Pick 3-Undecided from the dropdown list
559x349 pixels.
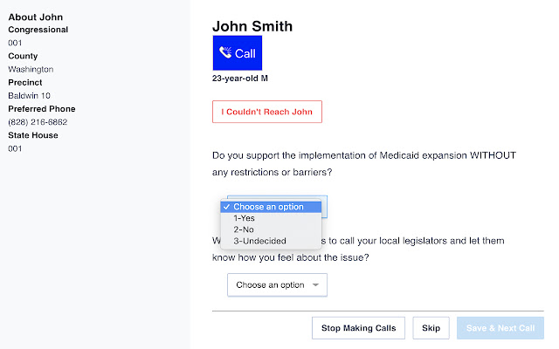pos(259,241)
